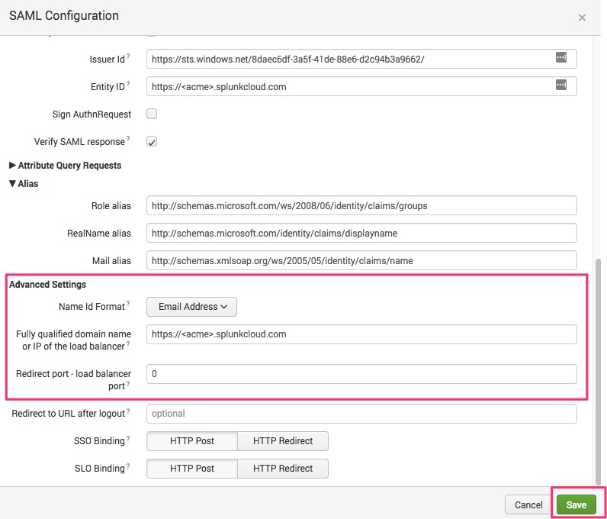Collapse the Alias section

(24, 184)
